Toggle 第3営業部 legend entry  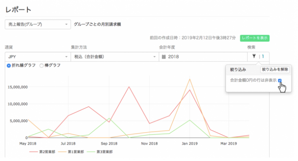[x=100, y=152]
